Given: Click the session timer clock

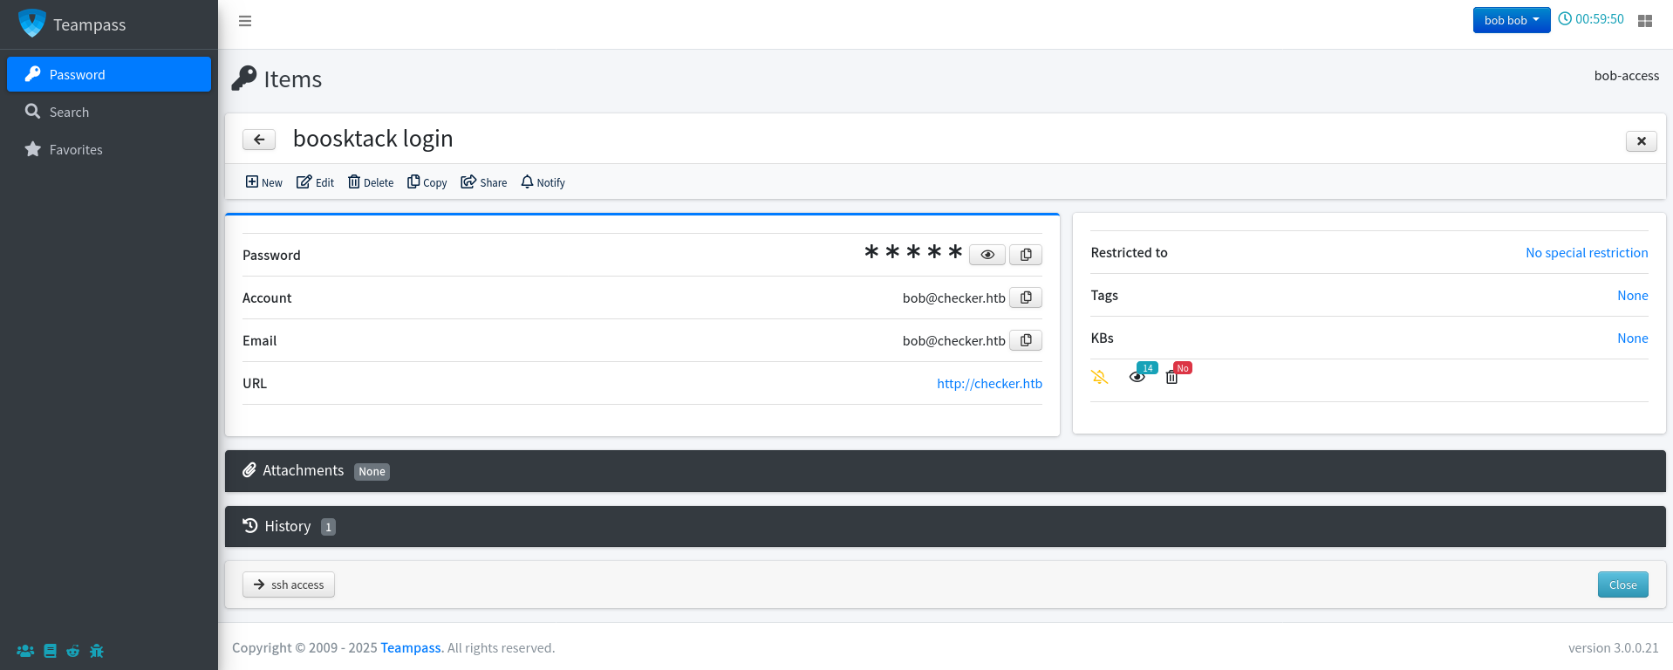Looking at the screenshot, I should 1591,19.
